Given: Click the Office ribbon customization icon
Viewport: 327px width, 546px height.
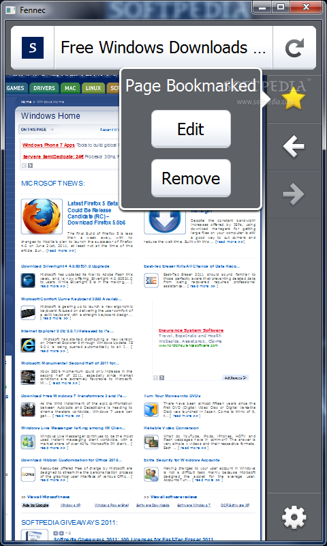Looking at the screenshot, I should tap(28, 474).
